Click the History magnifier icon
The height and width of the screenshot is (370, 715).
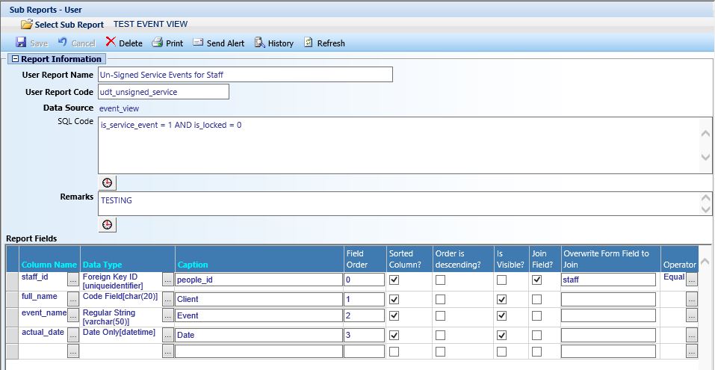tap(259, 43)
